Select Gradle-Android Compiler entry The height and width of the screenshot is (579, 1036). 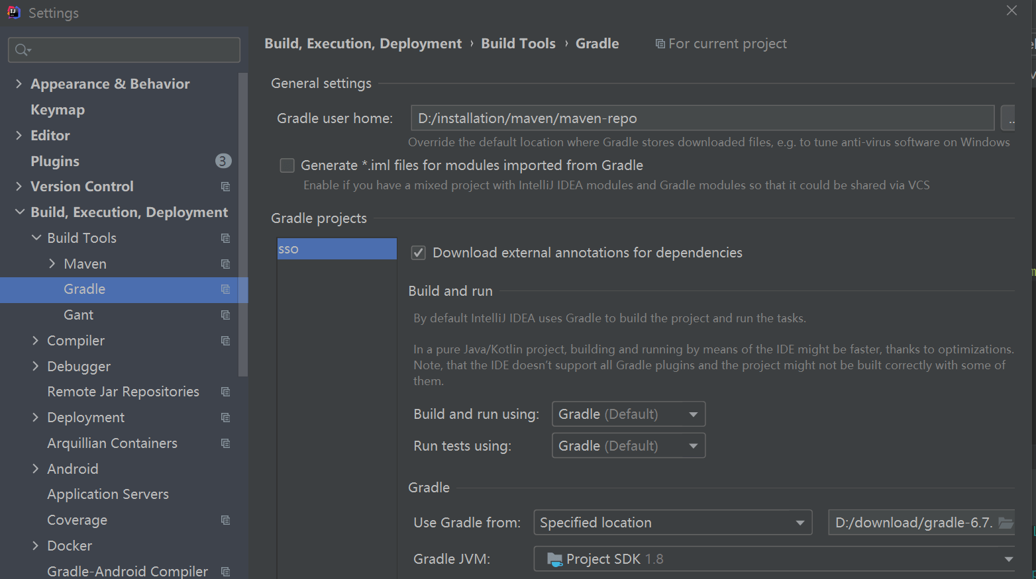pyautogui.click(x=127, y=571)
